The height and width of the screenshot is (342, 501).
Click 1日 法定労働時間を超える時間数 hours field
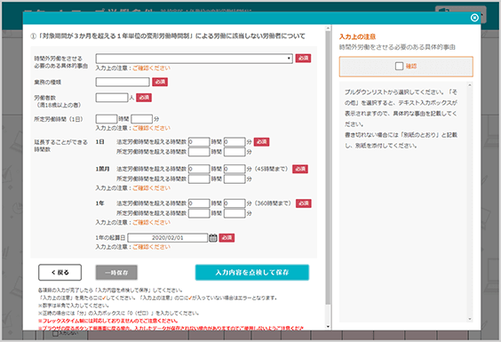click(x=199, y=142)
